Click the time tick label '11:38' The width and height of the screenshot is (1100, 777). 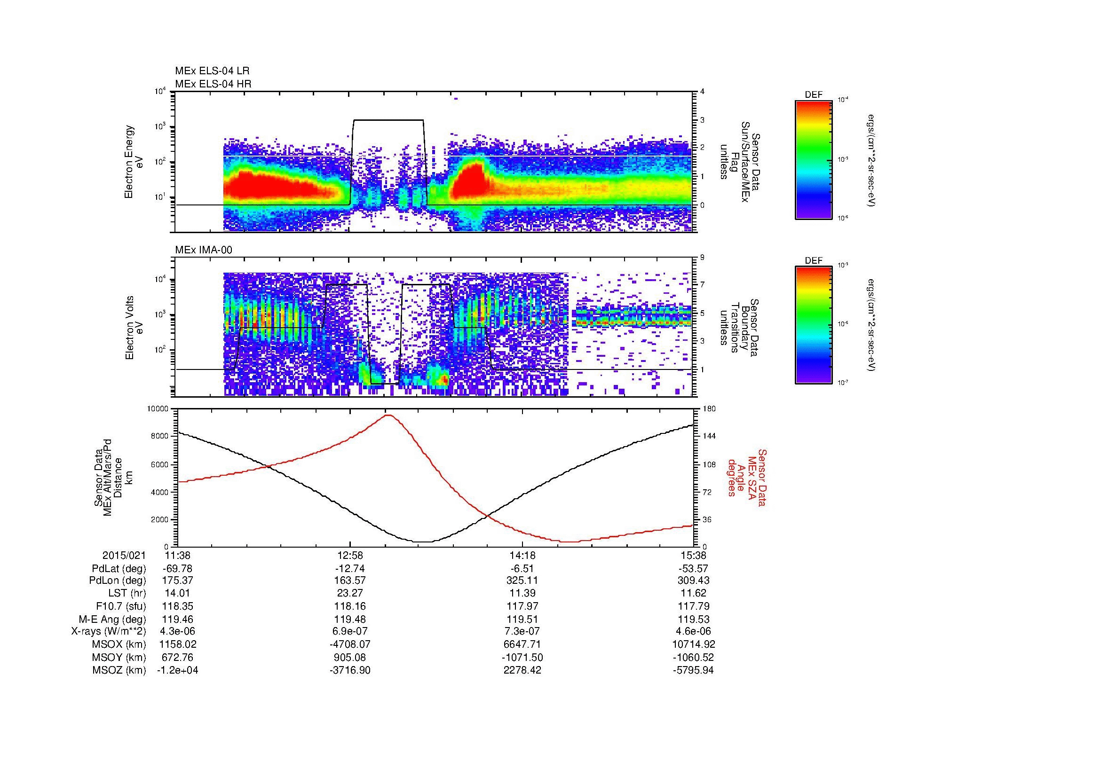coord(178,555)
